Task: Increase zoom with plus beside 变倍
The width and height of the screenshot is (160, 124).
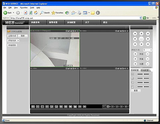Action: point(135,54)
